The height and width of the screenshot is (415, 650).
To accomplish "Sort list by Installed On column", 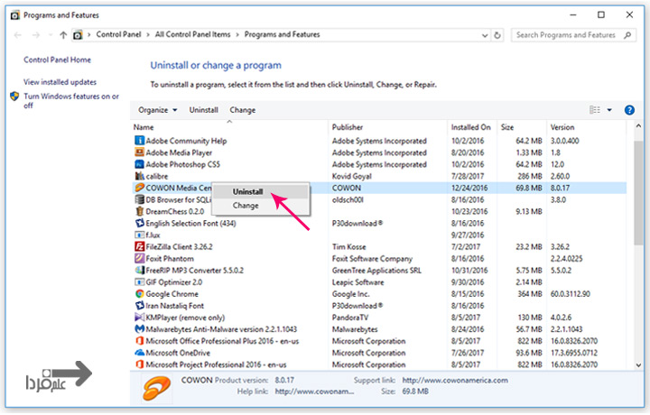I will click(471, 127).
